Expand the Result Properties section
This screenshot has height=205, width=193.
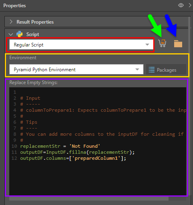(11, 22)
